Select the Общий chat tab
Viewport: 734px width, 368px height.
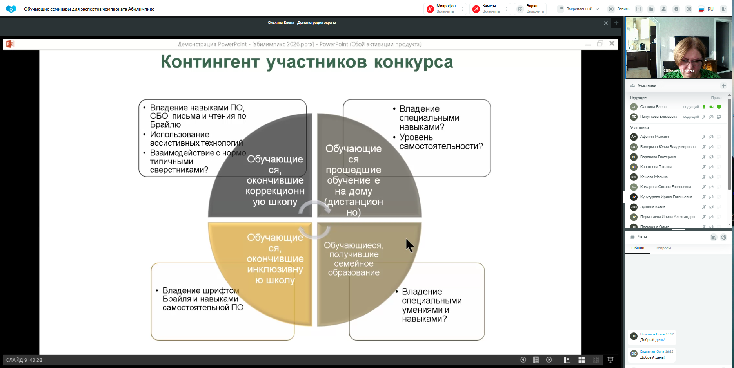[638, 248]
